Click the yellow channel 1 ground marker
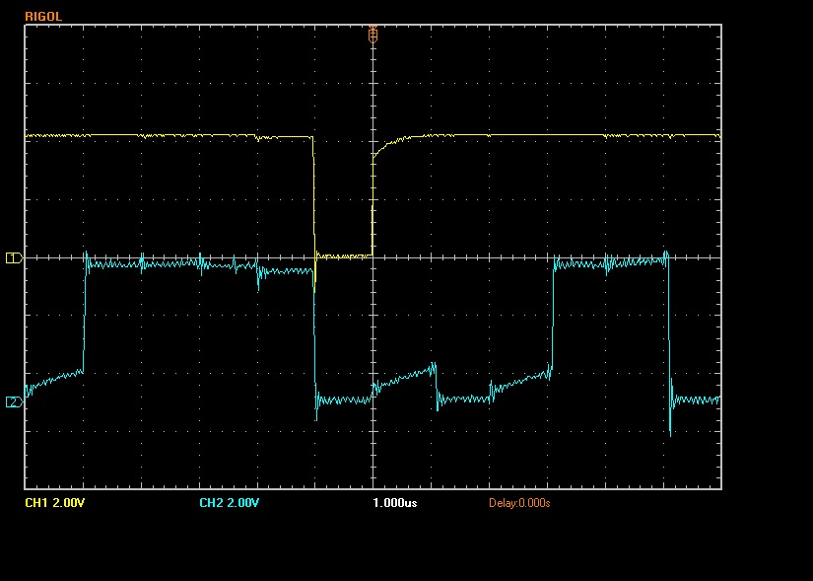 point(14,257)
